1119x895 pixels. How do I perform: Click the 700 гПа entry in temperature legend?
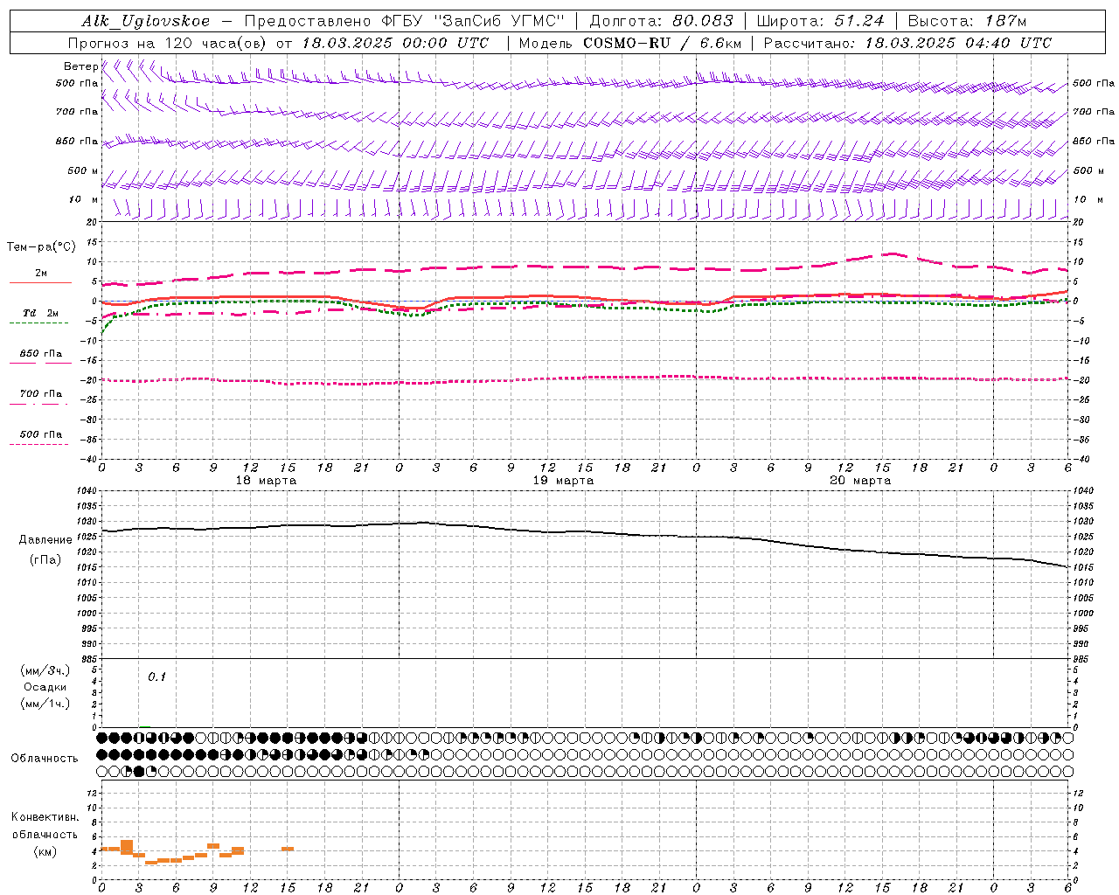pyautogui.click(x=40, y=393)
